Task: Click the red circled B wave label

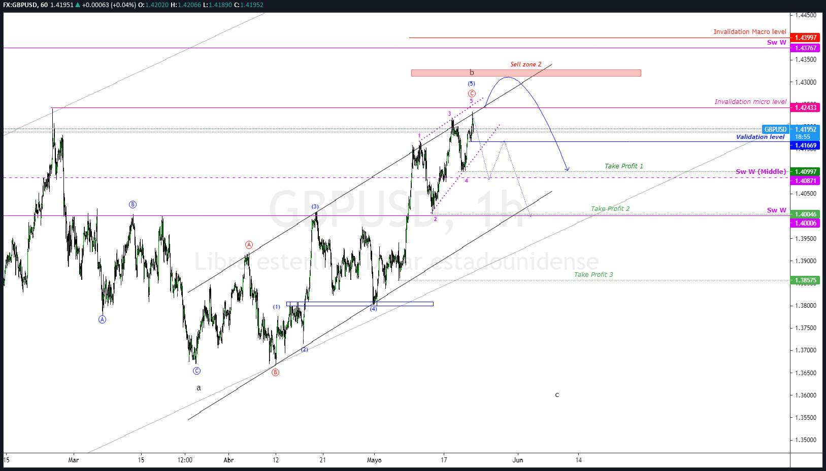Action: [x=275, y=372]
